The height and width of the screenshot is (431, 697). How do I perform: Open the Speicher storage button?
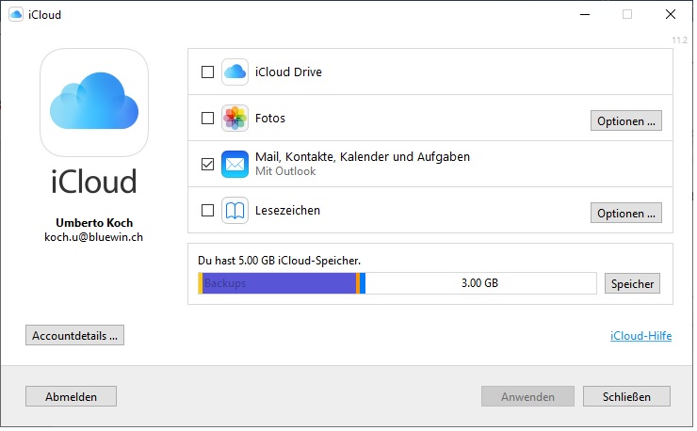[632, 283]
